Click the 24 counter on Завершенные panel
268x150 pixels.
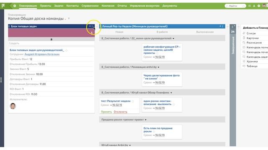[x=233, y=32]
